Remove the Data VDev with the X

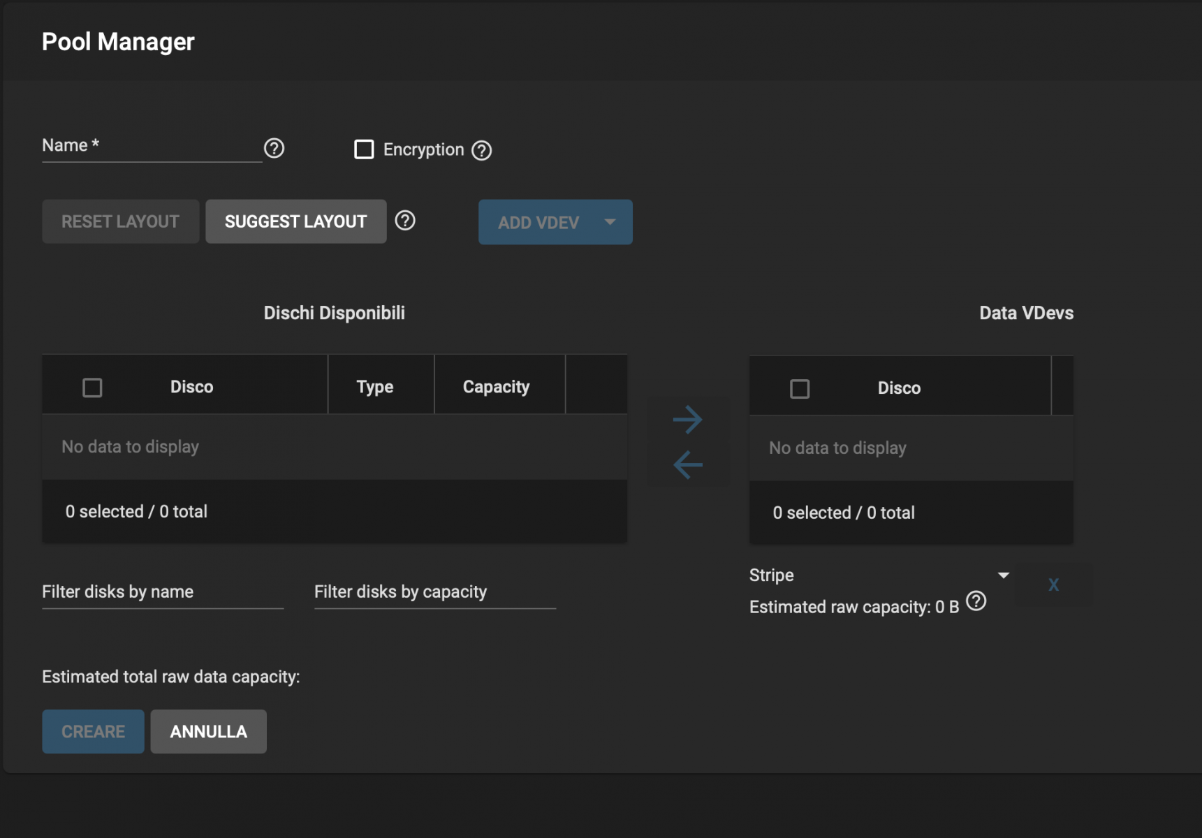coord(1053,585)
